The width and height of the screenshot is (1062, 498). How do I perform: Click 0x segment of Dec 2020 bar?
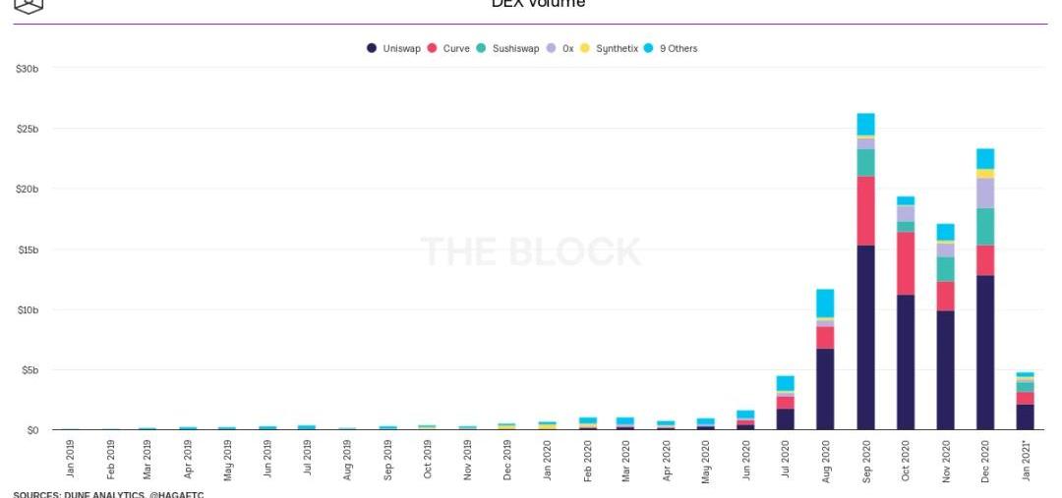coord(984,194)
